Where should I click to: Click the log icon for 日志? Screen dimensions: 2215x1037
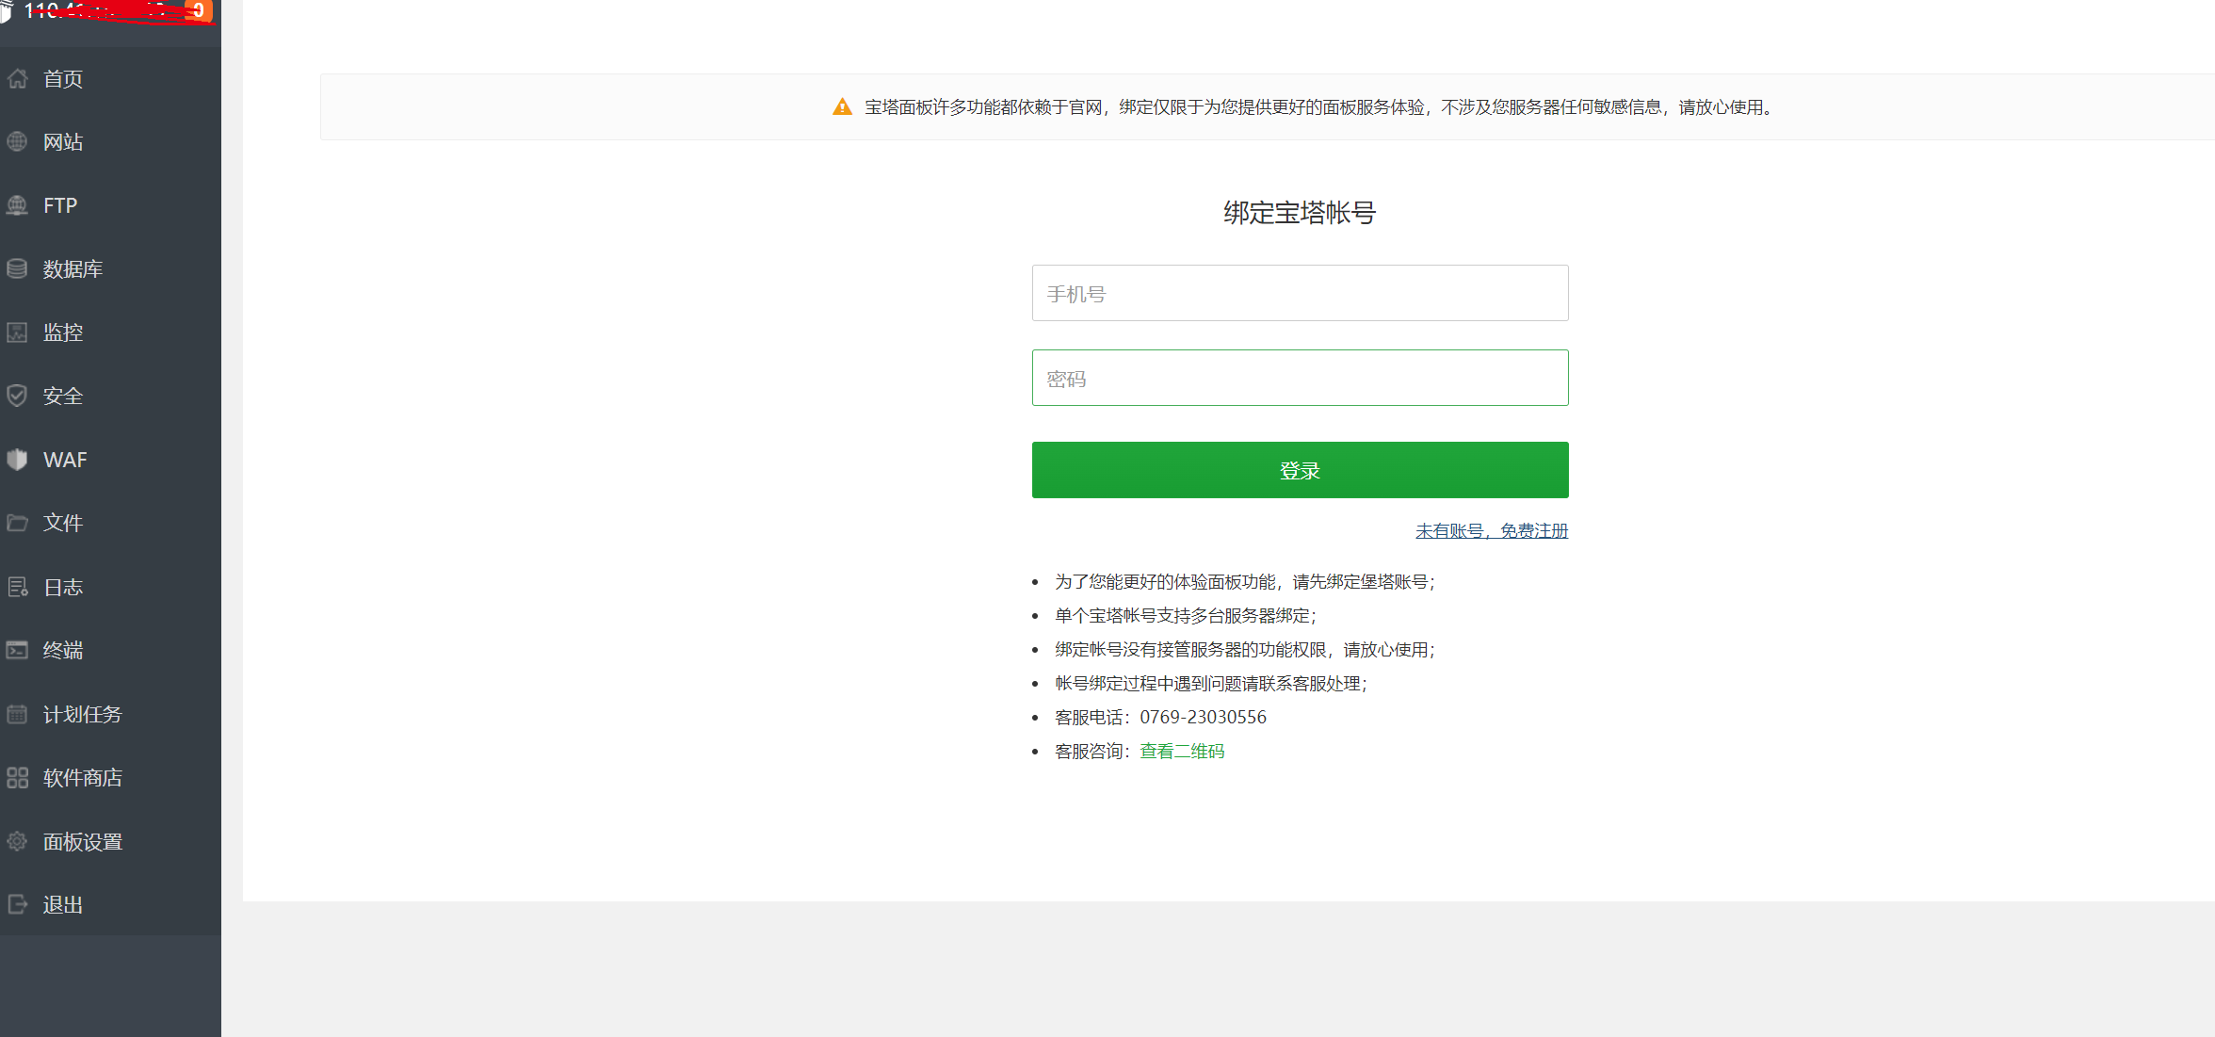pyautogui.click(x=17, y=587)
